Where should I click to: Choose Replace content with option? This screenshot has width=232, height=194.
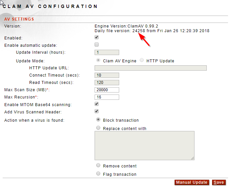(98, 128)
